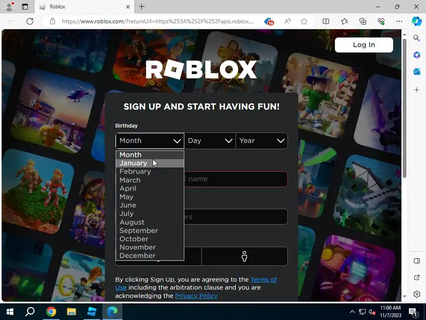Open sidebar search icon
This screenshot has width=426, height=320.
click(x=416, y=38)
